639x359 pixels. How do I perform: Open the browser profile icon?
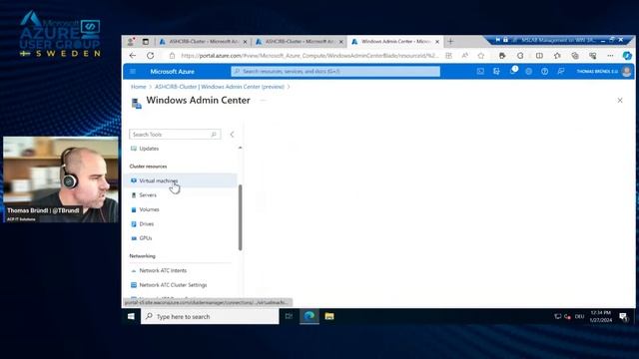pos(131,42)
